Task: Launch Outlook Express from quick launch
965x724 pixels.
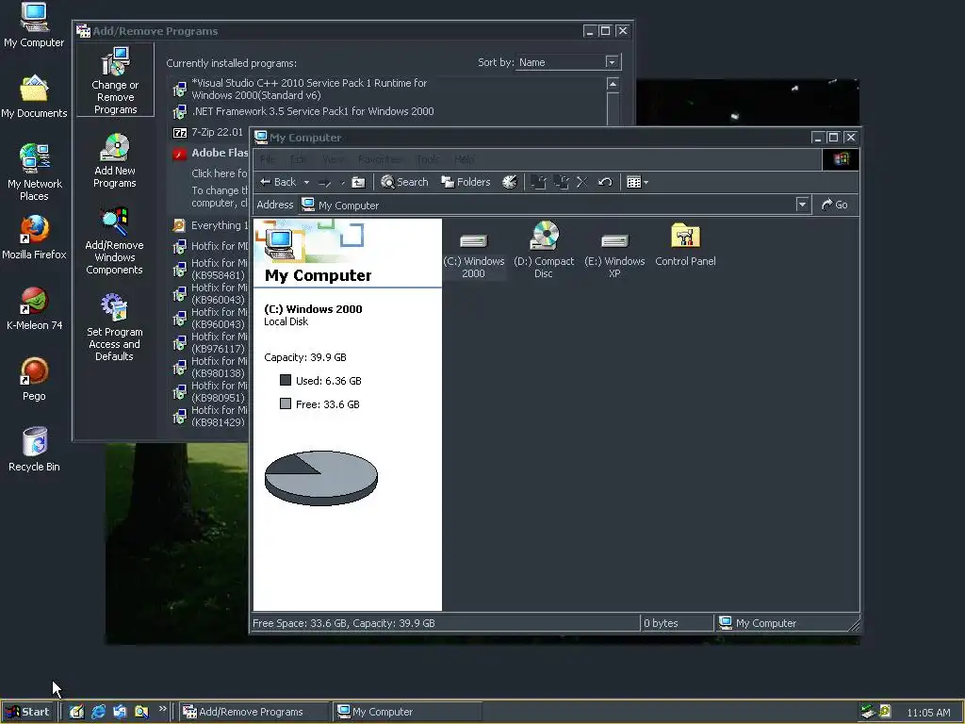Action: click(120, 712)
